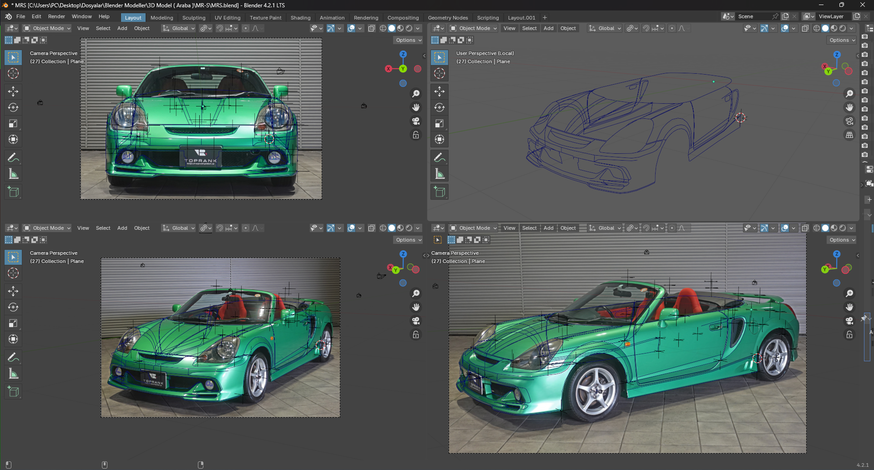Select the Move tool in top-left viewport
874x470 pixels.
pos(13,91)
